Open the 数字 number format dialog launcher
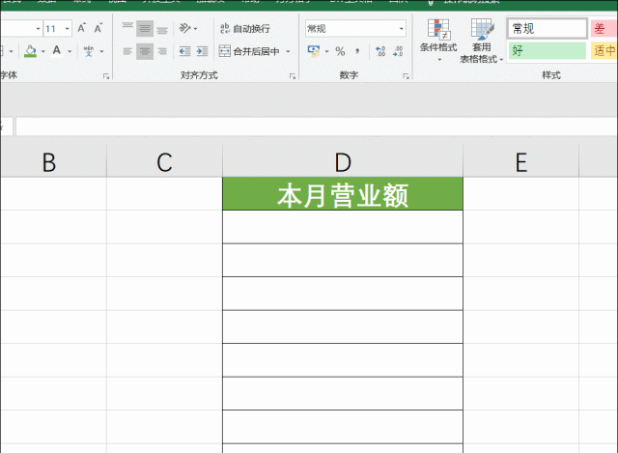The width and height of the screenshot is (618, 453). (x=406, y=76)
